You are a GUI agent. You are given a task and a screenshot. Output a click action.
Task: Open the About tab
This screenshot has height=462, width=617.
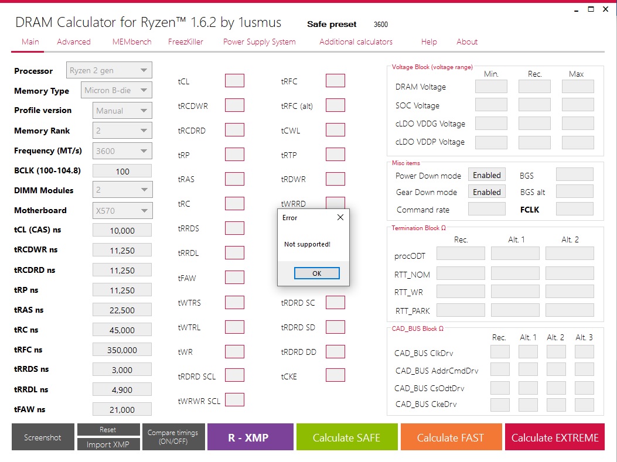(x=467, y=42)
